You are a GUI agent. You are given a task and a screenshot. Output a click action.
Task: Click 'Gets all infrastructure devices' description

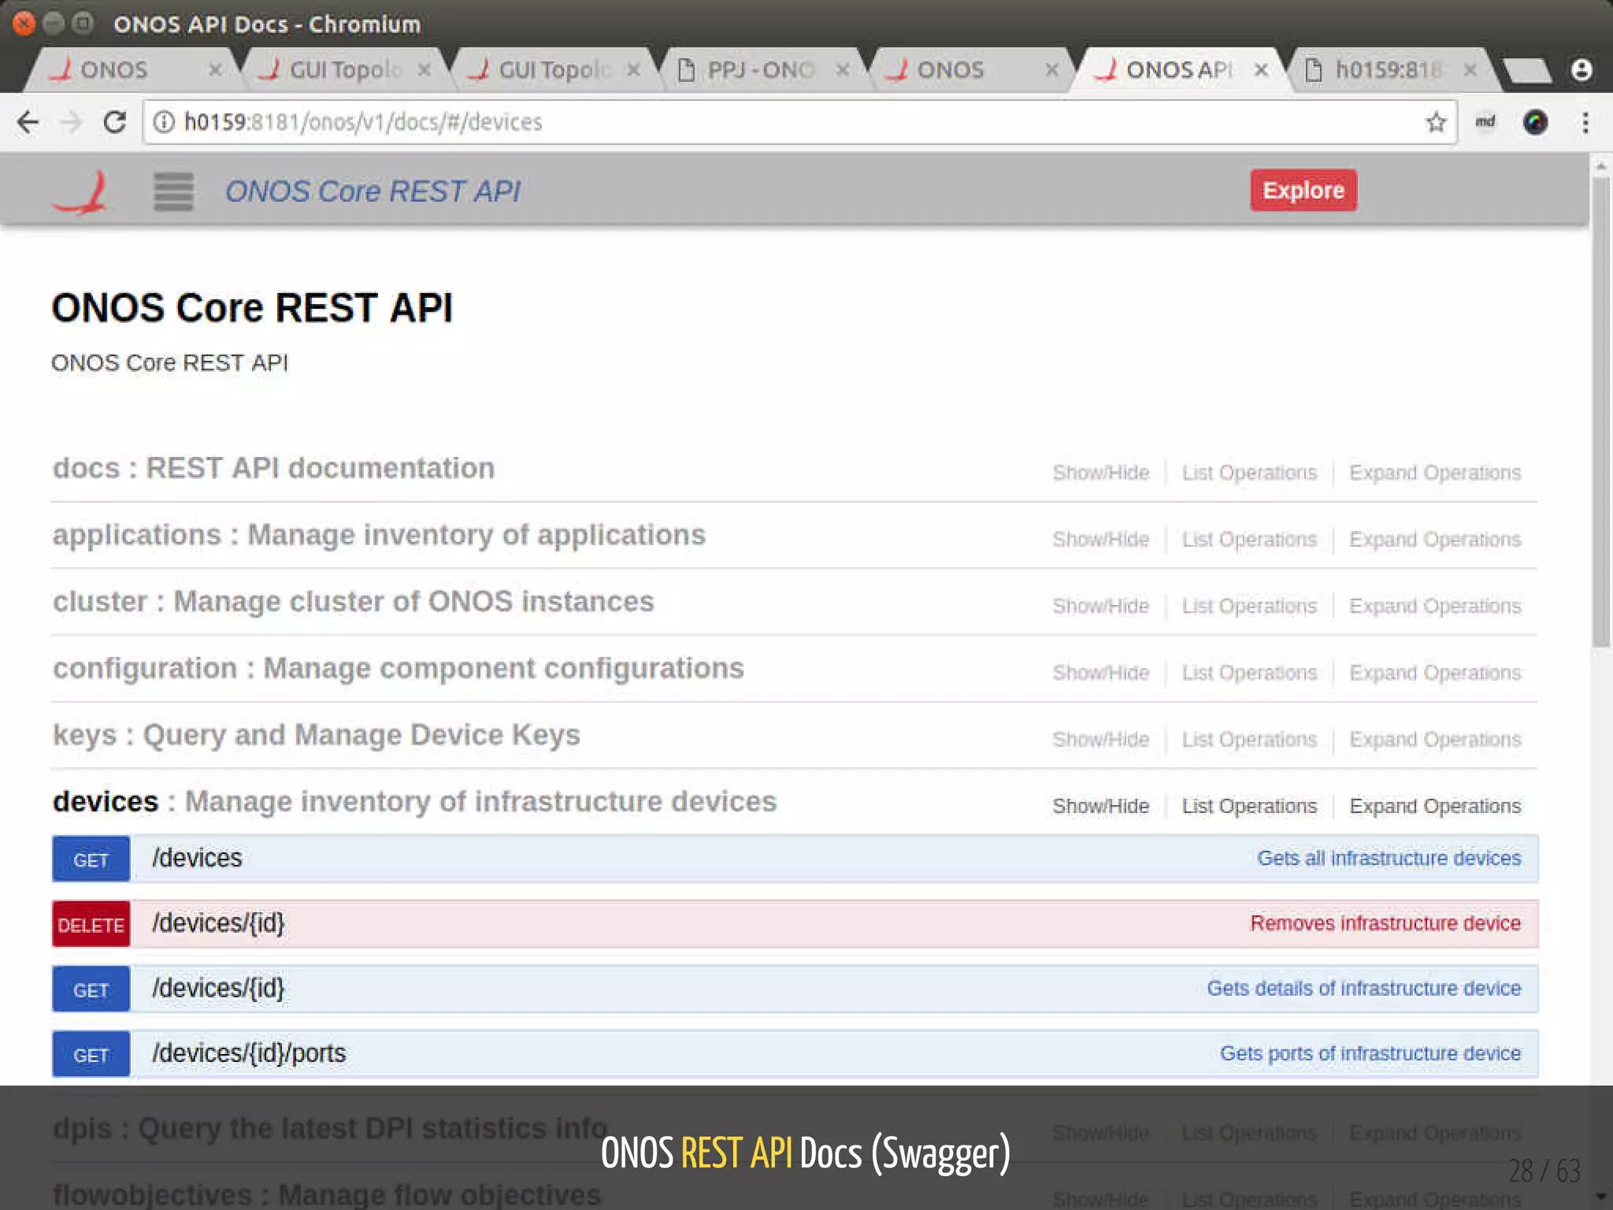[1389, 858]
